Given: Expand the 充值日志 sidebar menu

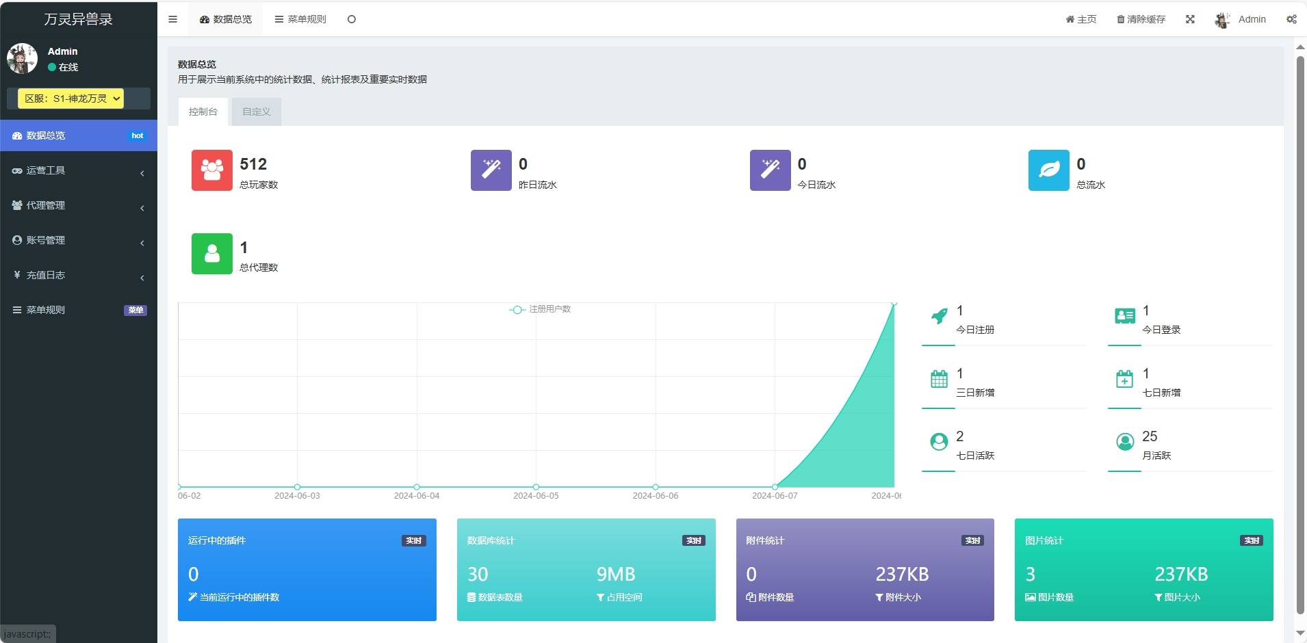Looking at the screenshot, I should 78,275.
